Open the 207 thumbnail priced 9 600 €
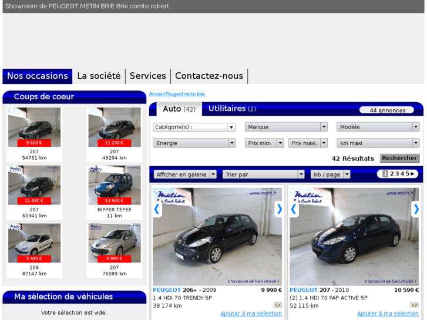Viewport: 427px width, 320px height. coord(34,127)
